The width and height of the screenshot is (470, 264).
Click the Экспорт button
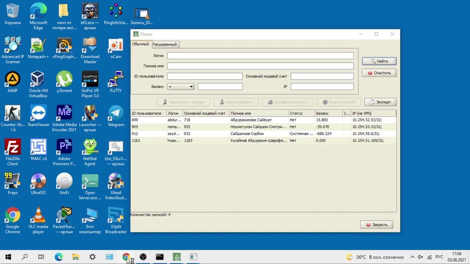tap(380, 102)
